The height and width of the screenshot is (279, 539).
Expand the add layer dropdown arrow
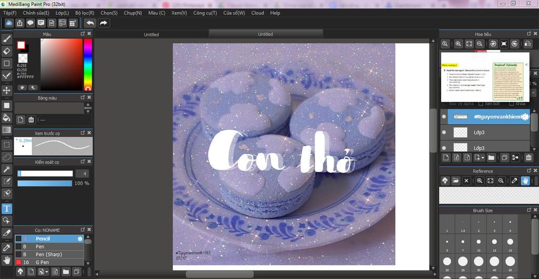click(x=483, y=158)
